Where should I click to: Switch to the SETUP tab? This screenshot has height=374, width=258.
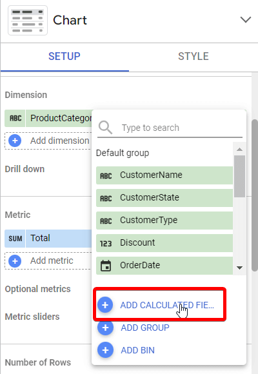click(x=64, y=57)
